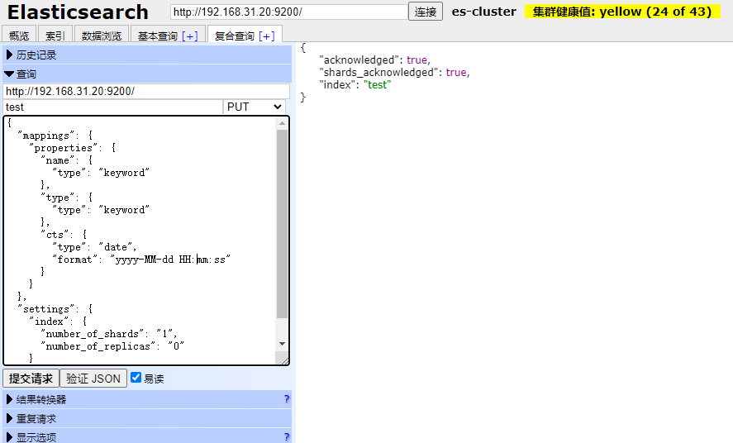Toggle the 易读 checkbox

coord(136,378)
